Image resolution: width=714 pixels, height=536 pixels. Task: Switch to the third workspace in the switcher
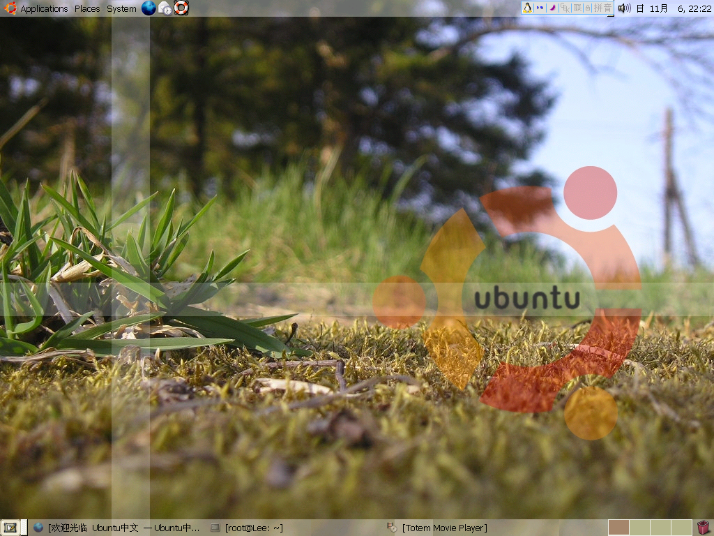click(660, 528)
